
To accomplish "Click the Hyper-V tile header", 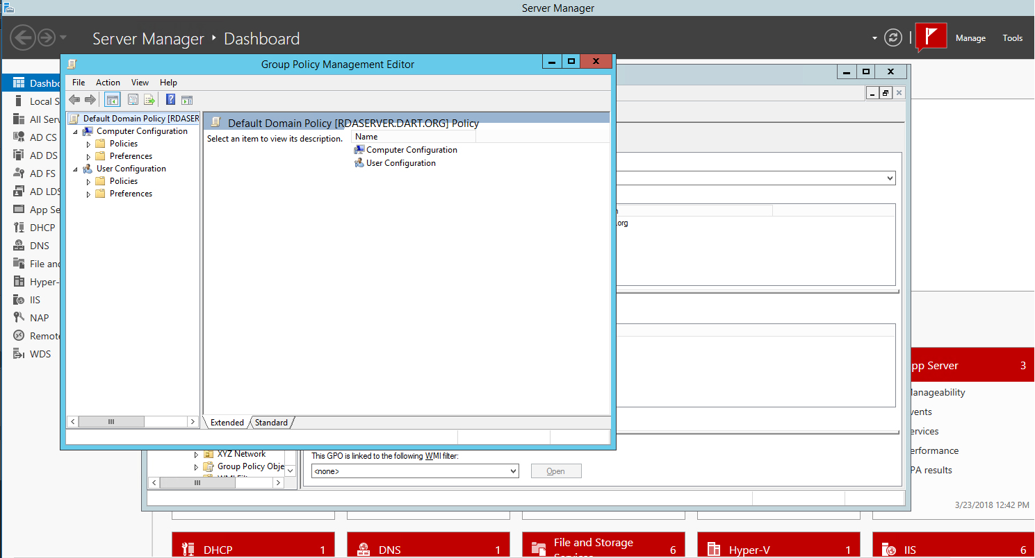I will 779,546.
